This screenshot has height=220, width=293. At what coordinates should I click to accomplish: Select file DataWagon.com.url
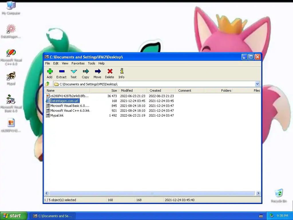(x=64, y=101)
